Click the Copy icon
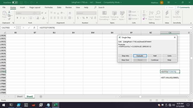 [9, 16]
